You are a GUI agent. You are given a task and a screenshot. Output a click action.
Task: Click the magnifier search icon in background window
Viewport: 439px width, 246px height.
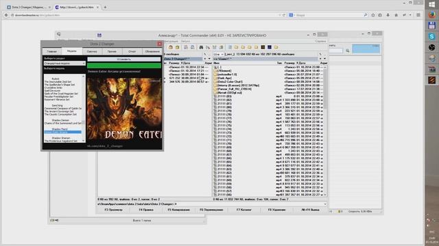[x=348, y=51]
